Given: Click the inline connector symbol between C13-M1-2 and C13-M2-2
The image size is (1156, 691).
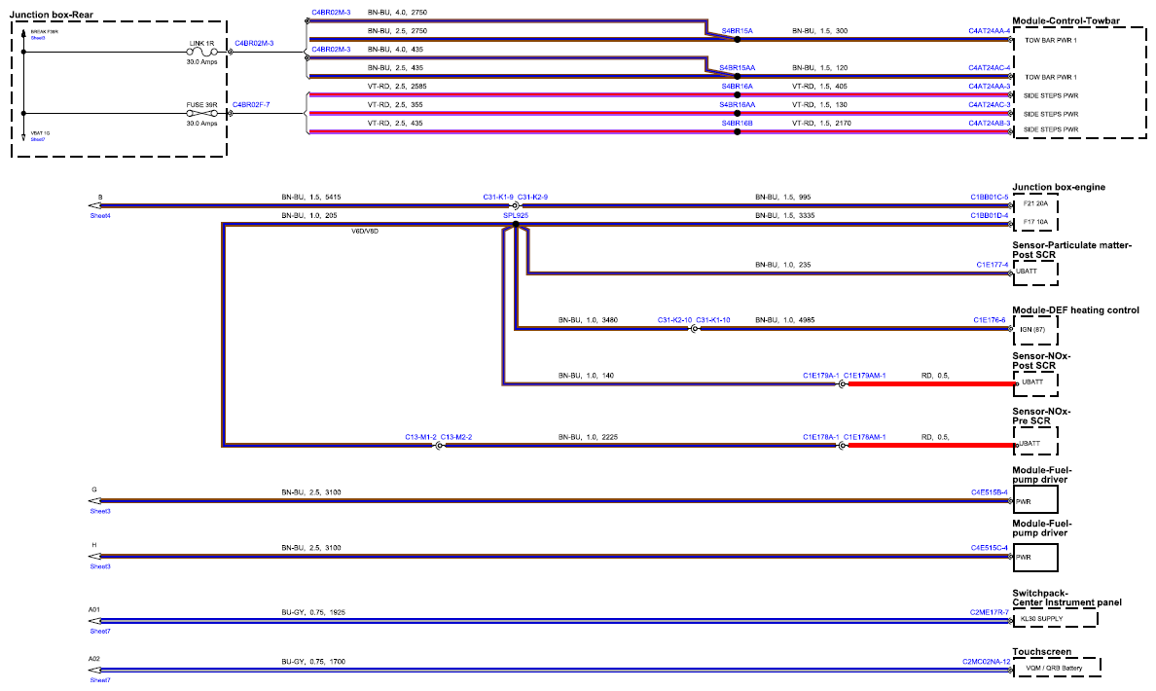Looking at the screenshot, I should 439,446.
